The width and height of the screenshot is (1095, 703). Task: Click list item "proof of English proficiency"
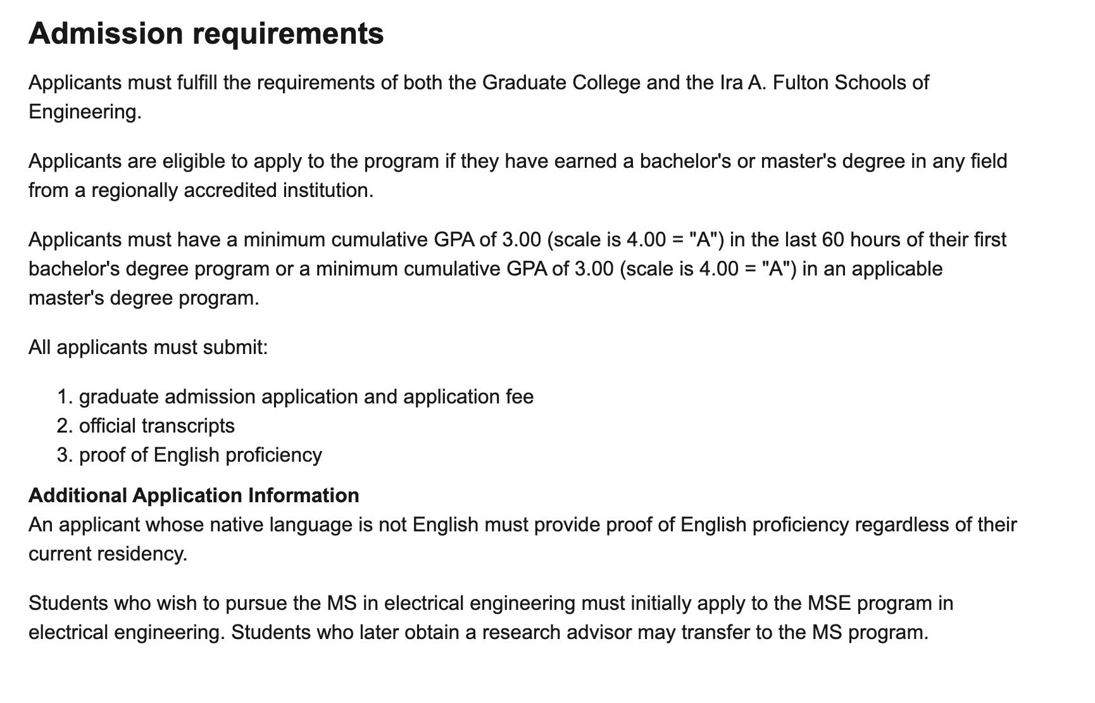point(200,455)
